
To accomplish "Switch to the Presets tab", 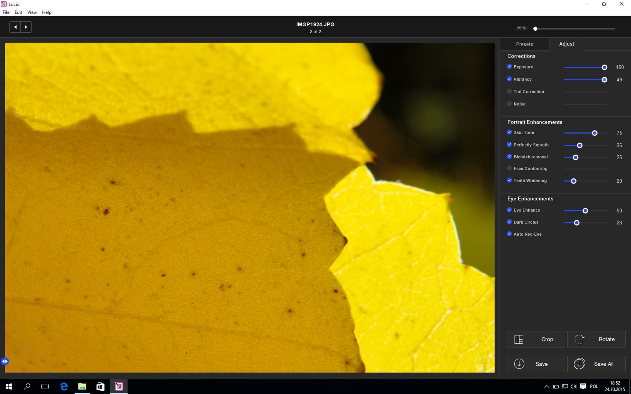I will (524, 44).
